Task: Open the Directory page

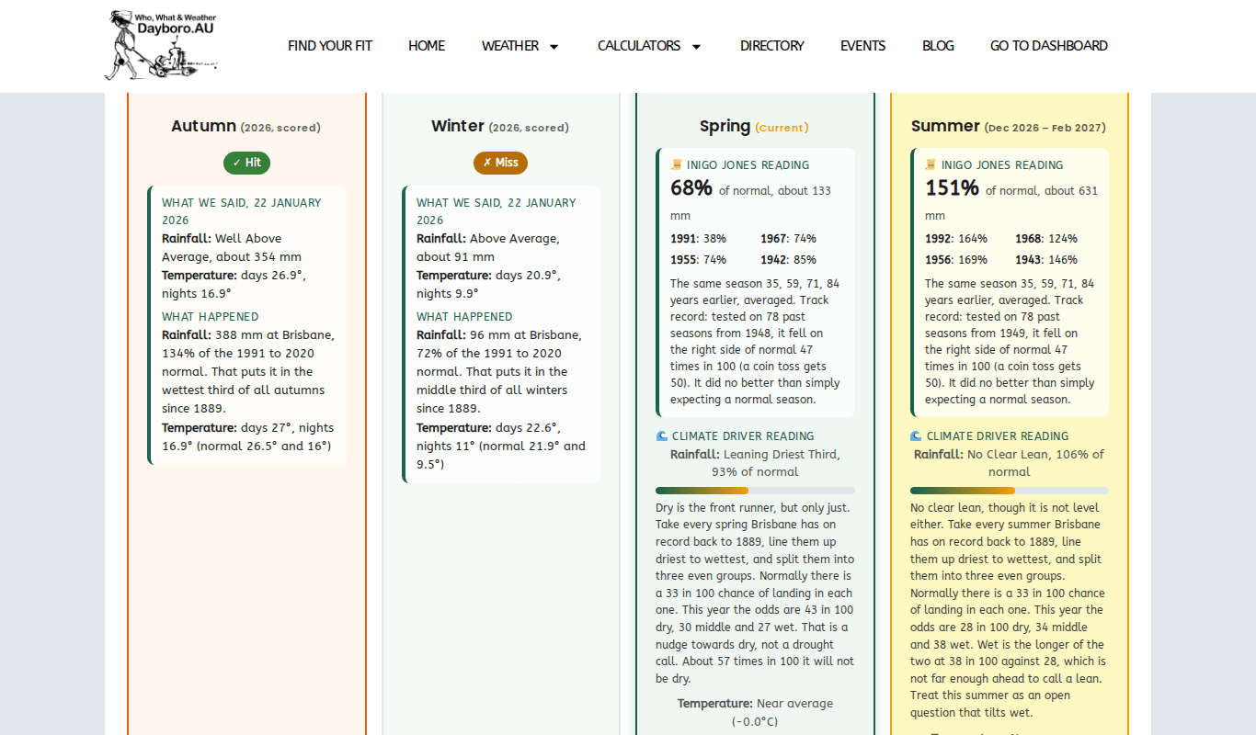Action: tap(772, 46)
